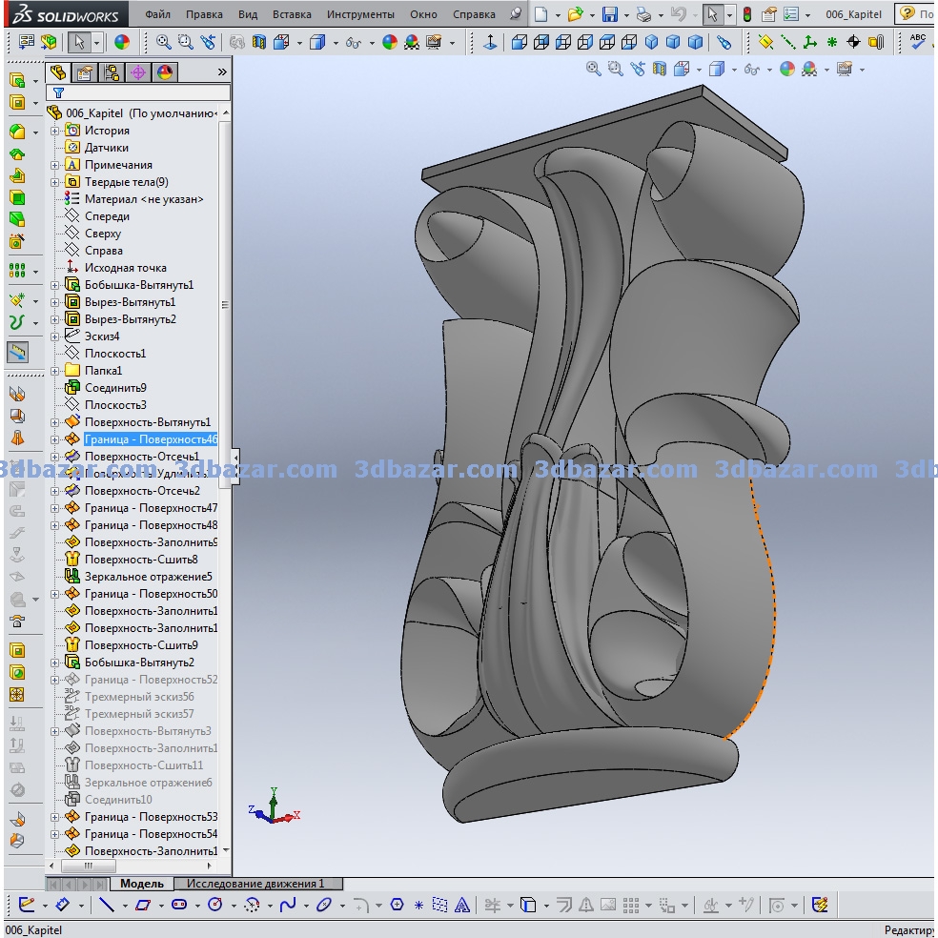Open the Инструменты menu

359,14
